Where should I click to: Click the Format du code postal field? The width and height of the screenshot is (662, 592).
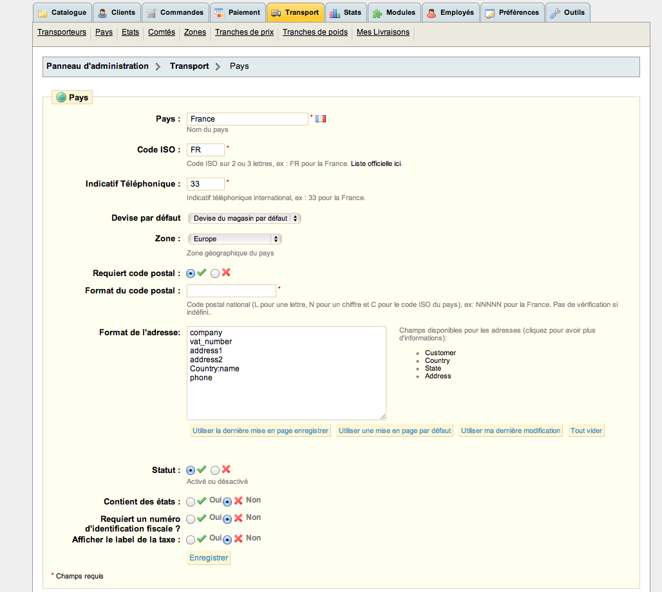231,291
